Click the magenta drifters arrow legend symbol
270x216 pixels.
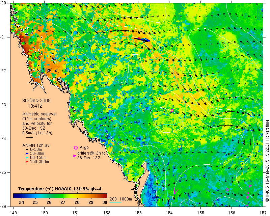[x=74, y=156]
